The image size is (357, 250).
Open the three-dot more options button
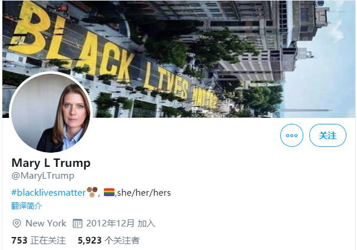coord(292,136)
